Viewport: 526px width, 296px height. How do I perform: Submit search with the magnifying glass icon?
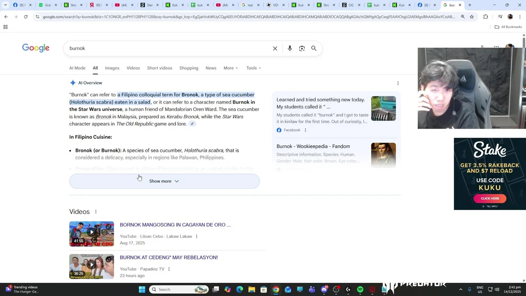pyautogui.click(x=314, y=49)
